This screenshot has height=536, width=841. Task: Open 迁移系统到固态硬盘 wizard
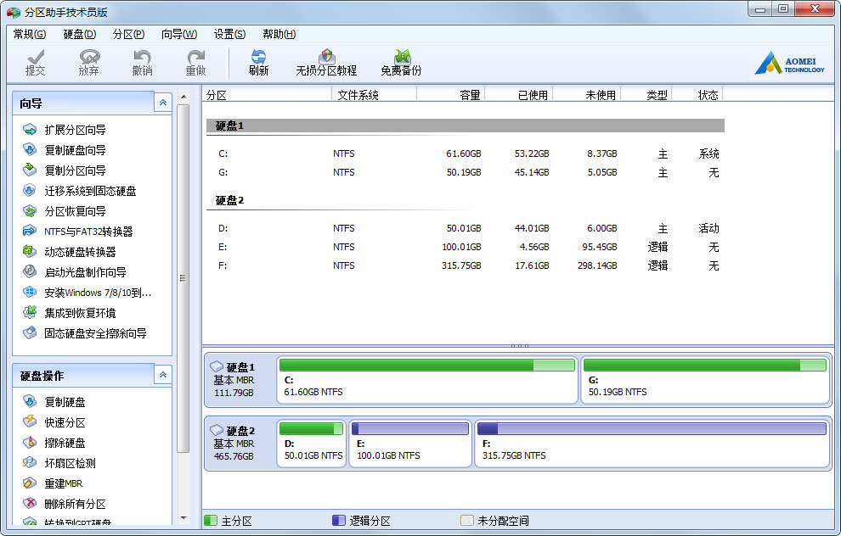90,191
